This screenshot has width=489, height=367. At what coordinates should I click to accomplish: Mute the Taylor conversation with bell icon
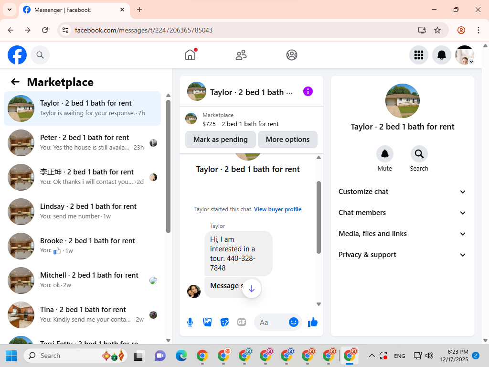tap(384, 154)
